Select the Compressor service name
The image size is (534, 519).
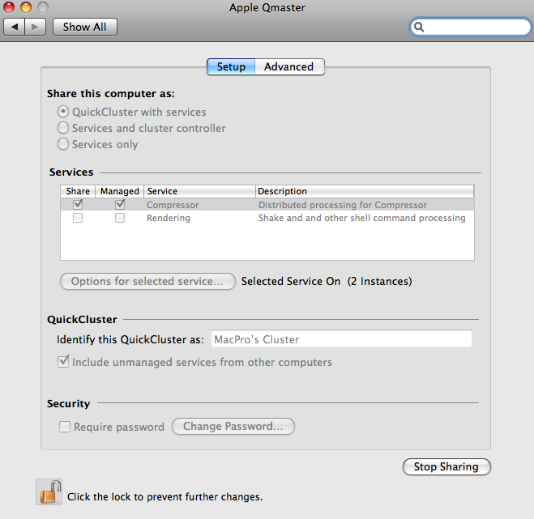pyautogui.click(x=173, y=205)
